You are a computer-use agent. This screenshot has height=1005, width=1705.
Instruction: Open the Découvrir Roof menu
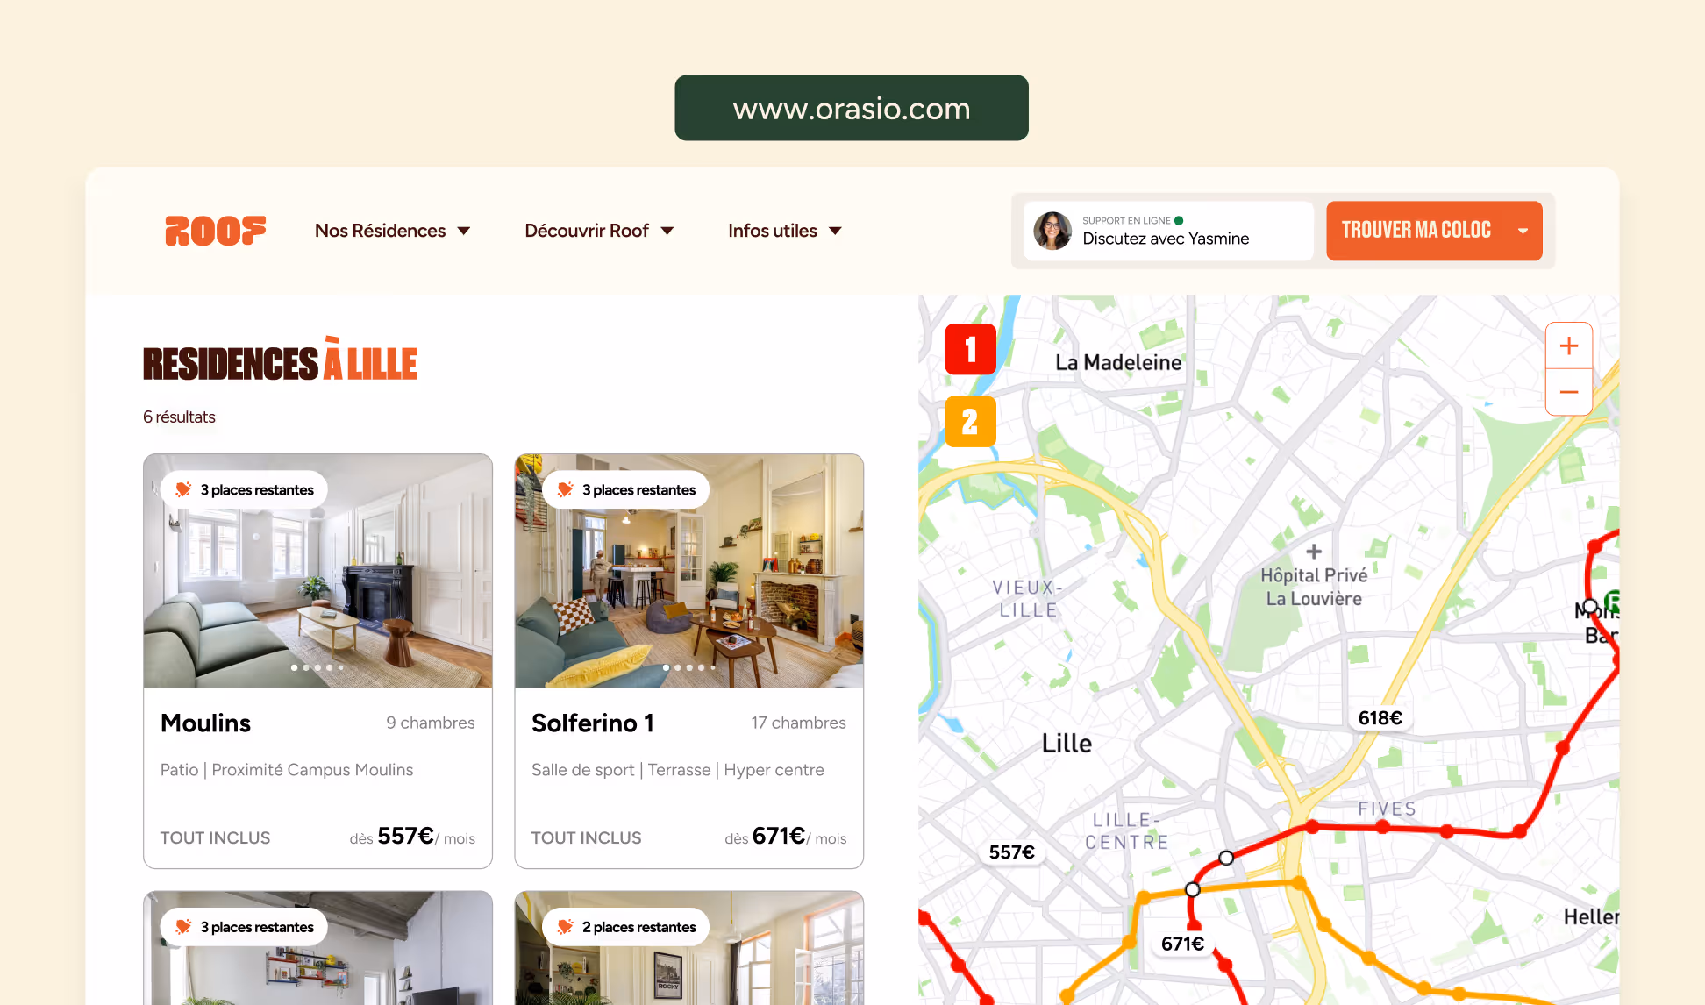pyautogui.click(x=598, y=231)
